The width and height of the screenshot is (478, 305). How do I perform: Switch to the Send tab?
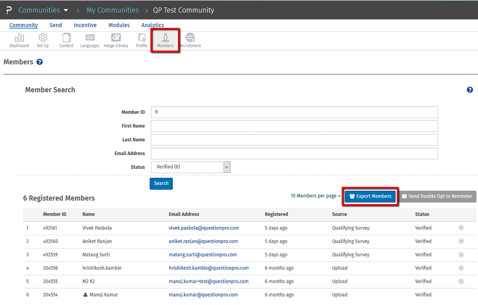tap(56, 25)
